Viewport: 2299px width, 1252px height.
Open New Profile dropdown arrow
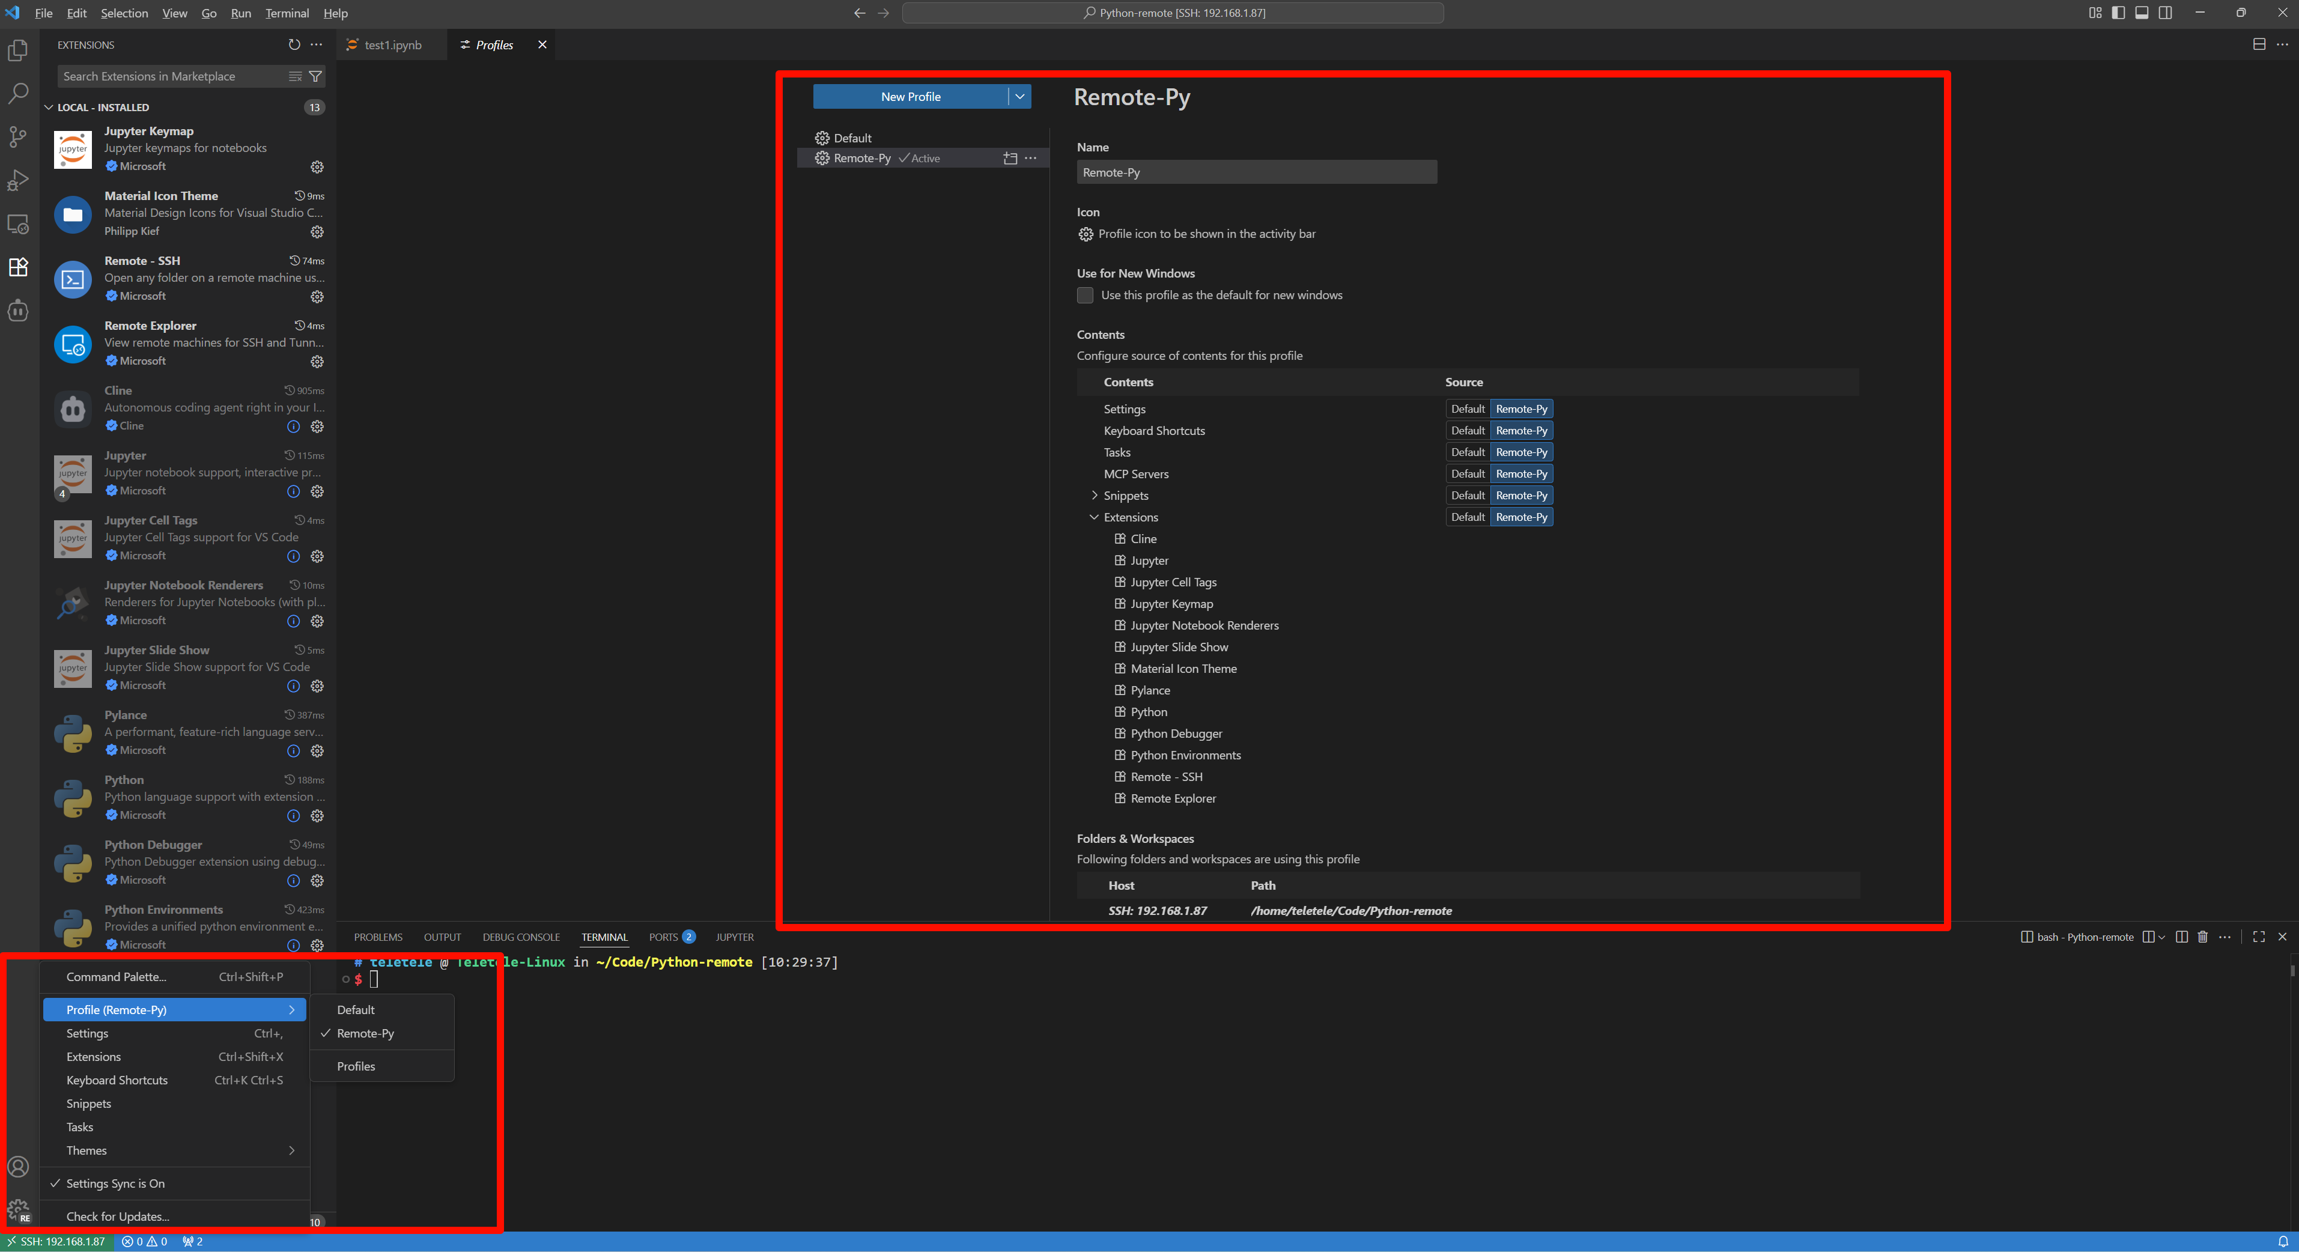[x=1019, y=96]
